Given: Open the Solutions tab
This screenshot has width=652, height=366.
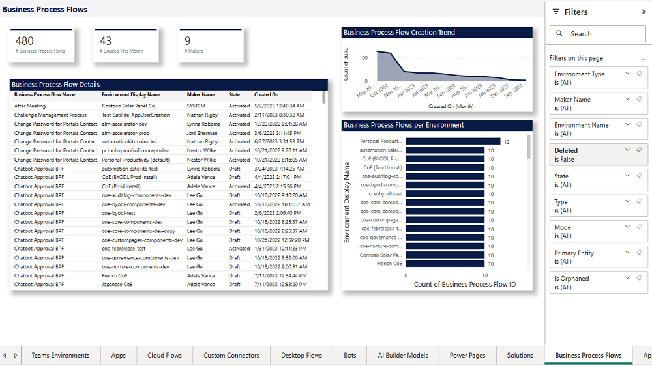Looking at the screenshot, I should point(520,355).
